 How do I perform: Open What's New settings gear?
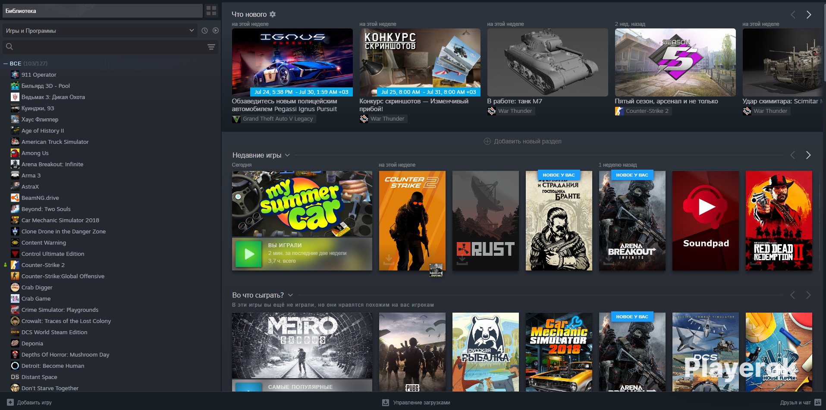tap(273, 14)
